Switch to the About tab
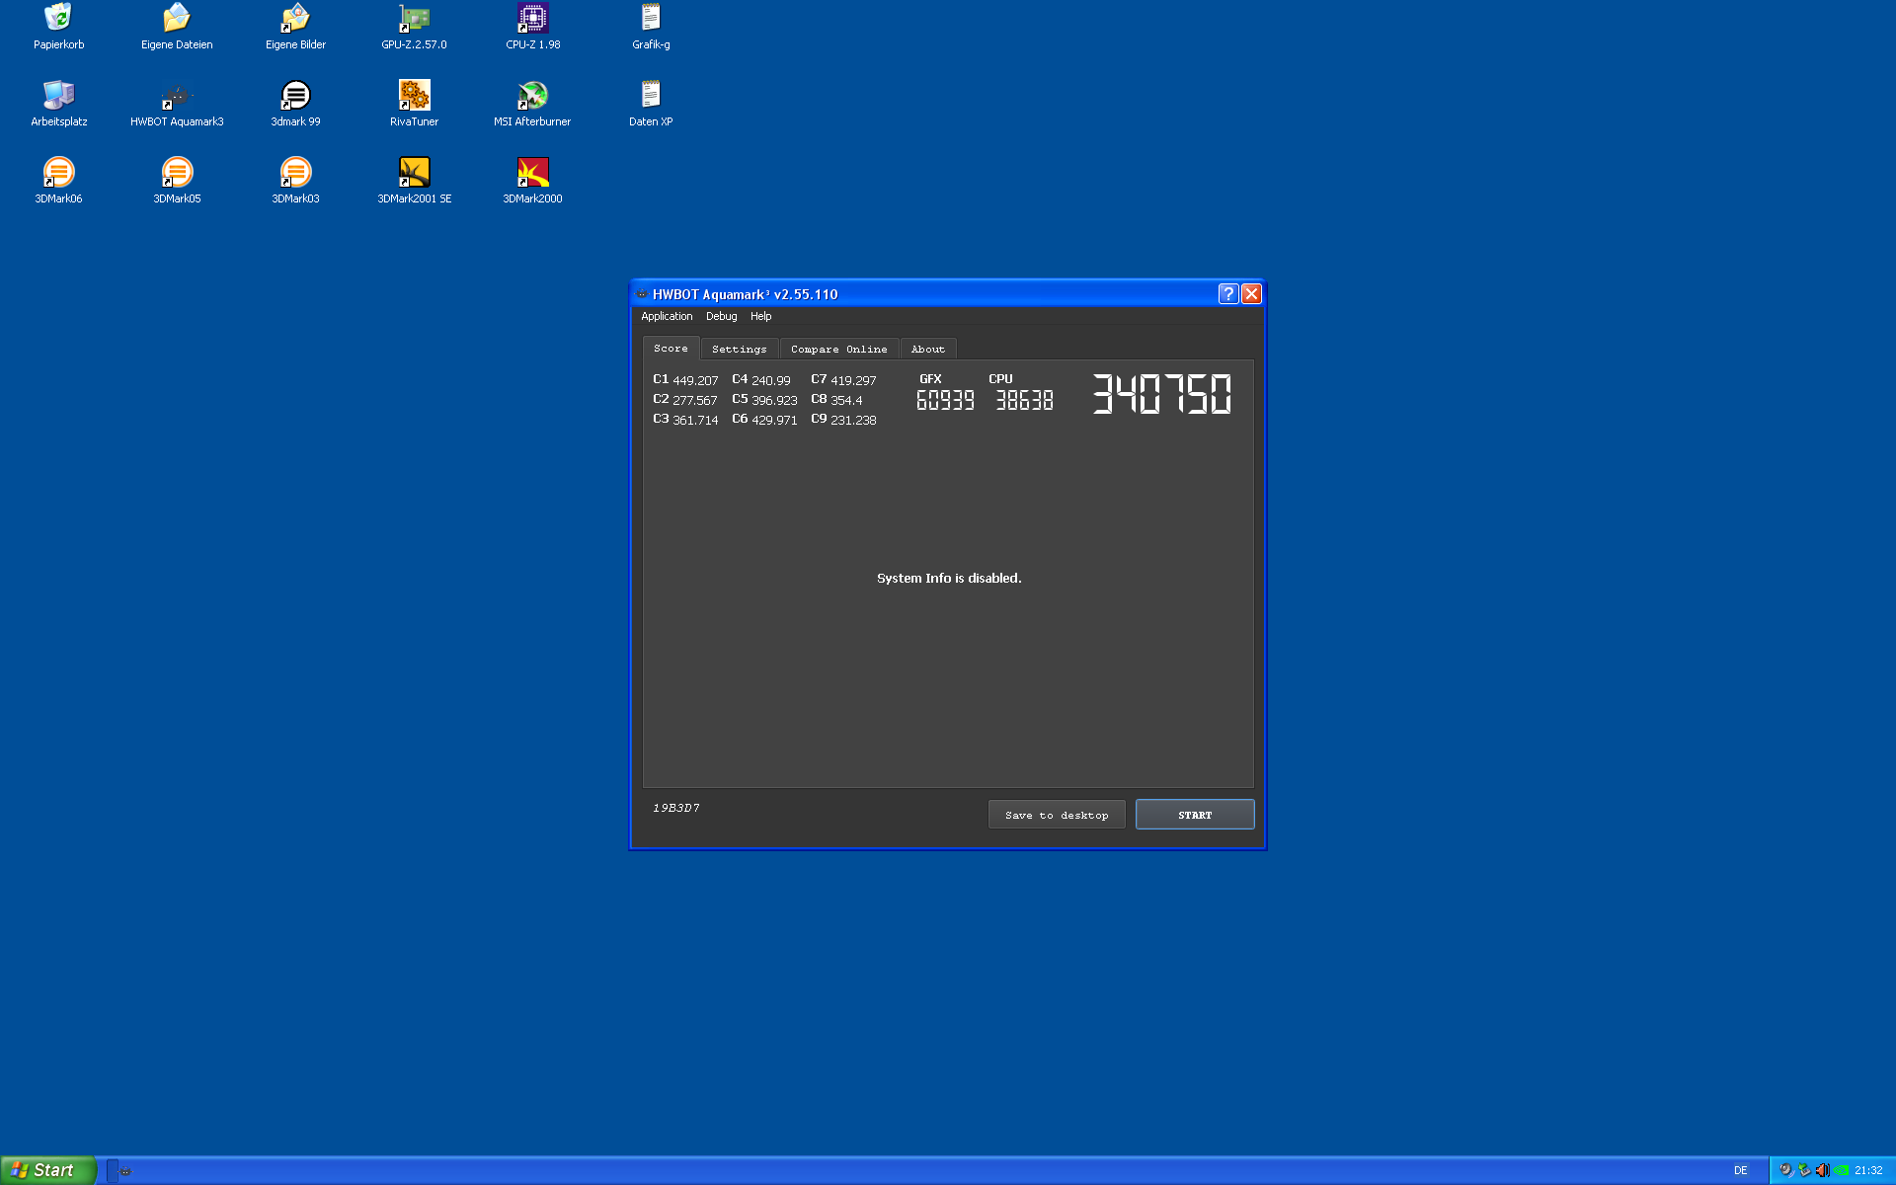The height and width of the screenshot is (1185, 1896). [927, 350]
